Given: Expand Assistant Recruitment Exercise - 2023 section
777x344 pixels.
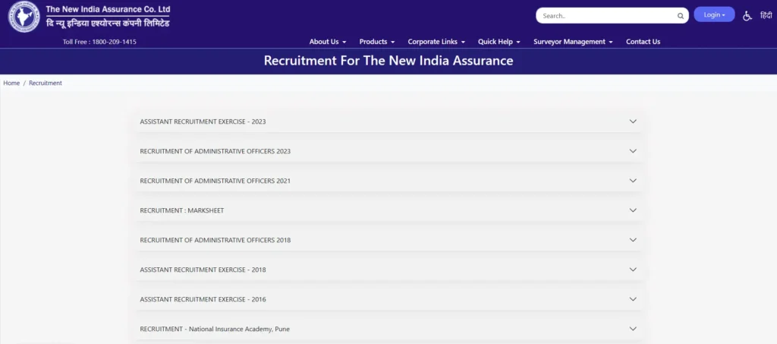Looking at the screenshot, I should pos(203,122).
